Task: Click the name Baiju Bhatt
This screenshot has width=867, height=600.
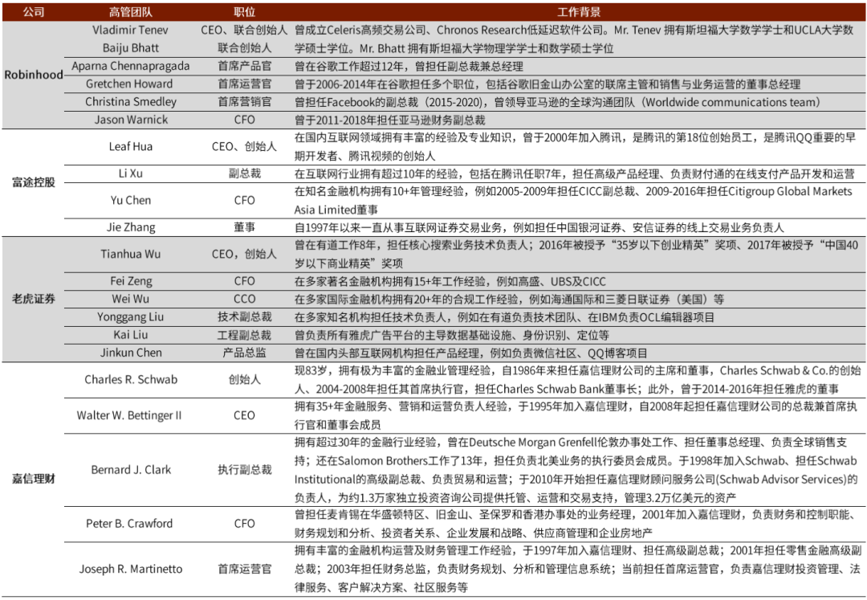Action: pyautogui.click(x=131, y=48)
